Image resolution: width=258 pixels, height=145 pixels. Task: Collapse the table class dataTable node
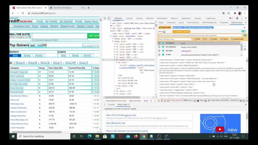tap(111, 36)
